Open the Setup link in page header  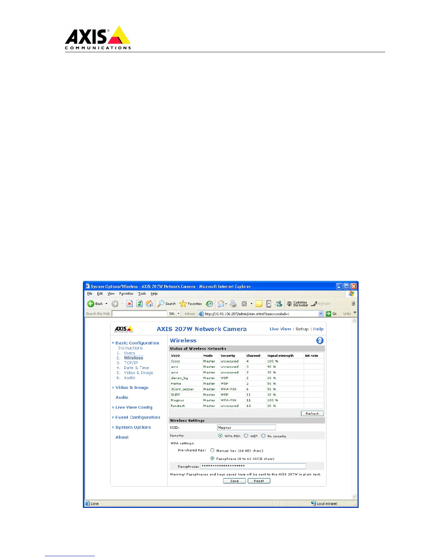tap(302, 329)
